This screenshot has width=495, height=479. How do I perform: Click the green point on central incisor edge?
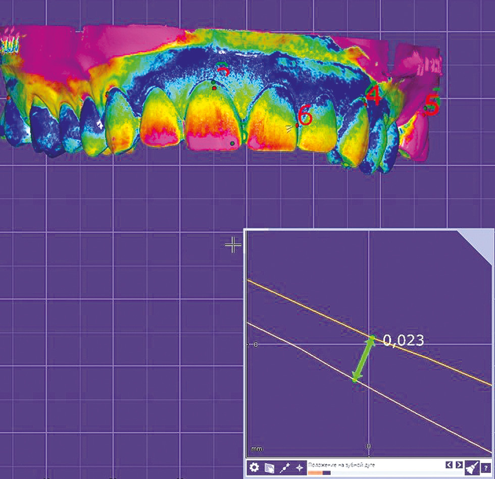(232, 143)
